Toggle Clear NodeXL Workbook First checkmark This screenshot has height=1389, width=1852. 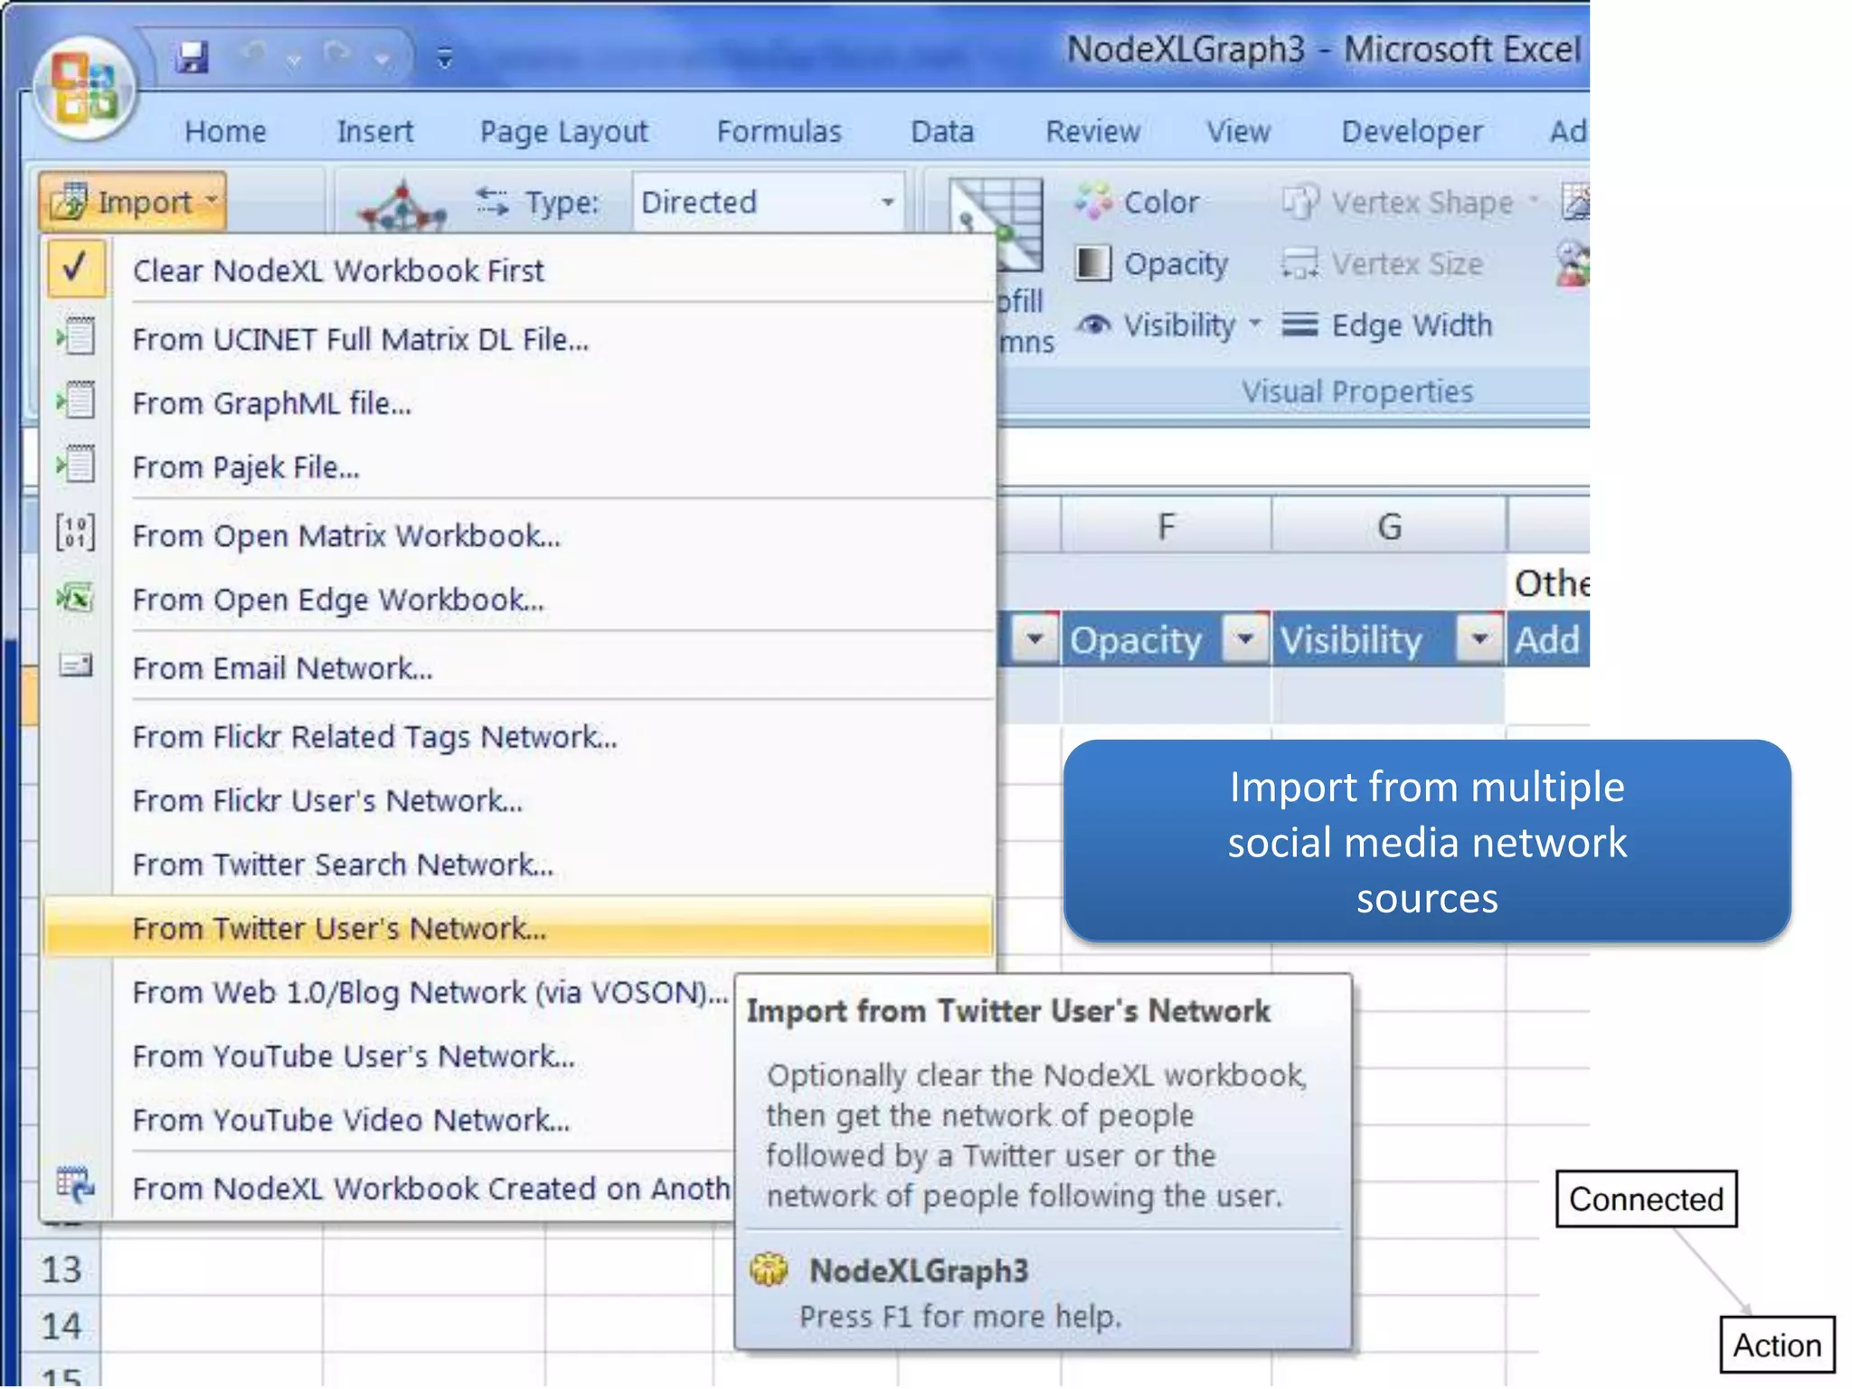click(76, 269)
